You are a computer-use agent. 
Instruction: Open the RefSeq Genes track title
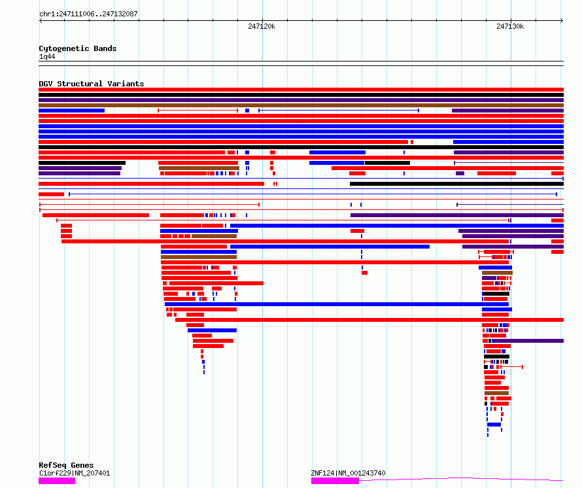66,465
